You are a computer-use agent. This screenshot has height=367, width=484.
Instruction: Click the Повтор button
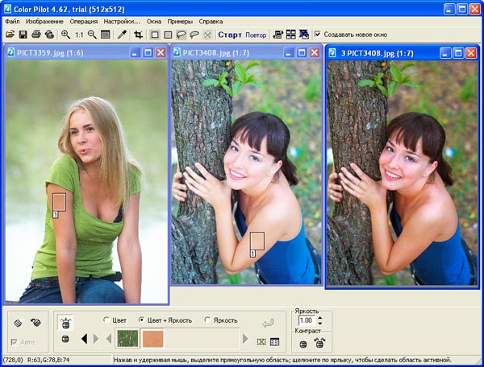click(256, 35)
